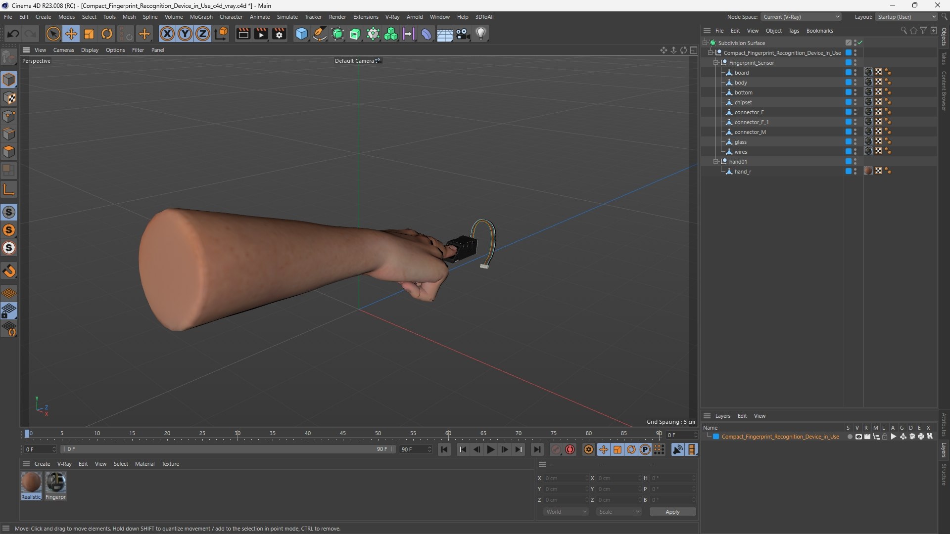This screenshot has width=950, height=534.
Task: Click the Floor grid object icon
Action: 445,34
